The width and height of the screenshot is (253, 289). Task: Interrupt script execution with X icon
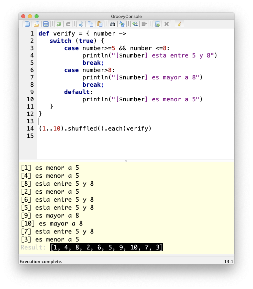(x=167, y=24)
